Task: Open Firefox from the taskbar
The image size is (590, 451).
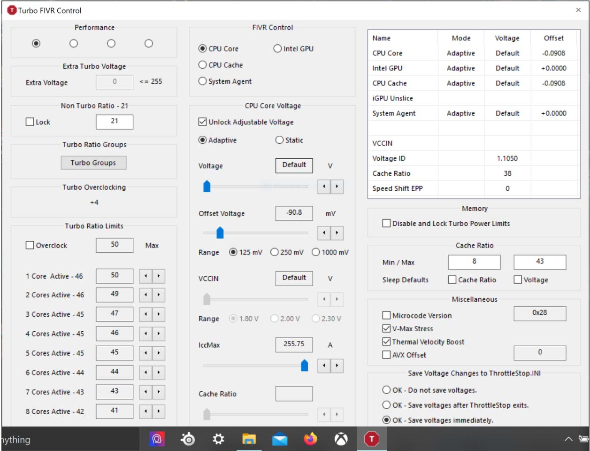Action: pos(310,439)
